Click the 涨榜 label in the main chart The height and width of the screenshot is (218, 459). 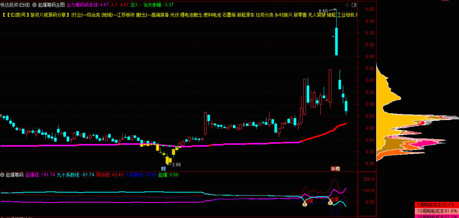(x=335, y=169)
